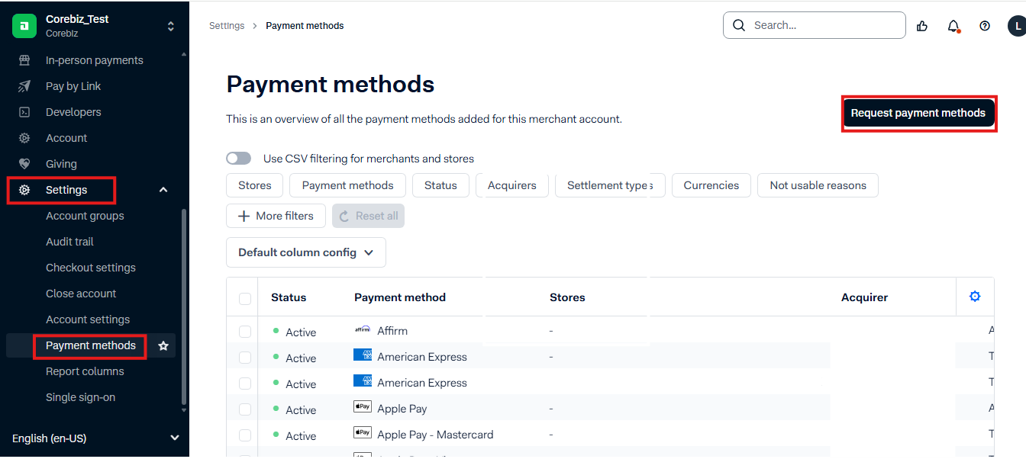
Task: Open the Payment methods filter chip
Action: 348,185
